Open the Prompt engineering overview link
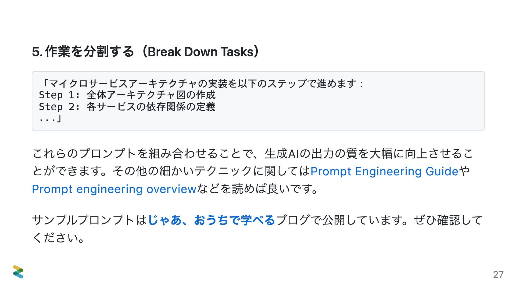The height and width of the screenshot is (290, 516). [x=114, y=189]
